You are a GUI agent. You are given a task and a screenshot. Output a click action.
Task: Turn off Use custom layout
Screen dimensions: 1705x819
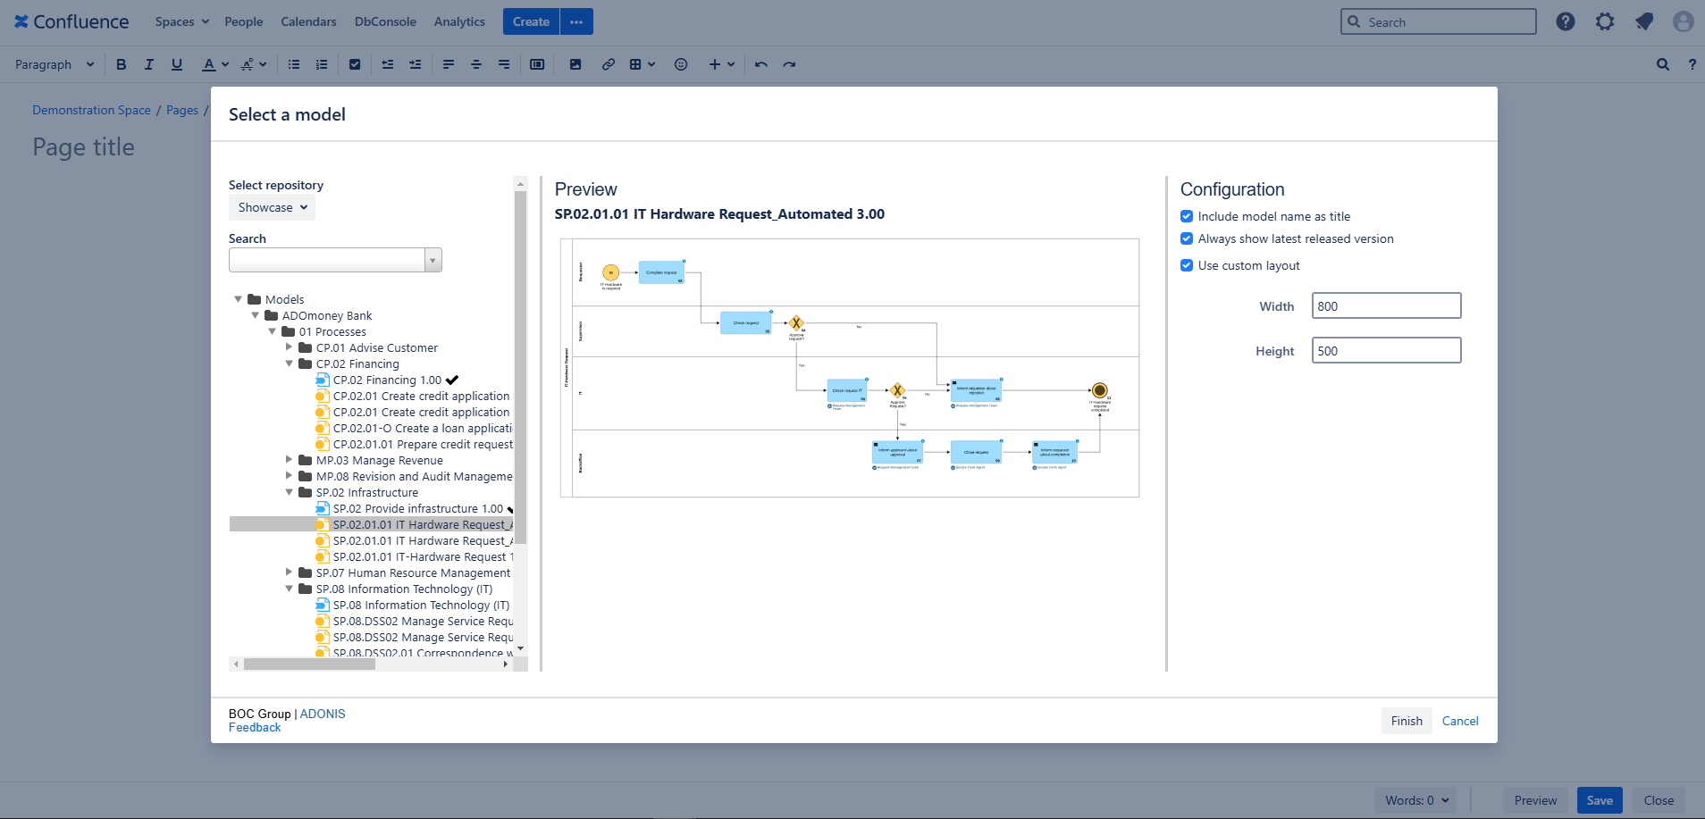[1187, 265]
